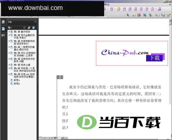The image size is (172, 140).
Task: Open the Bookmarks navigation panel icon
Action: [x=3, y=29]
